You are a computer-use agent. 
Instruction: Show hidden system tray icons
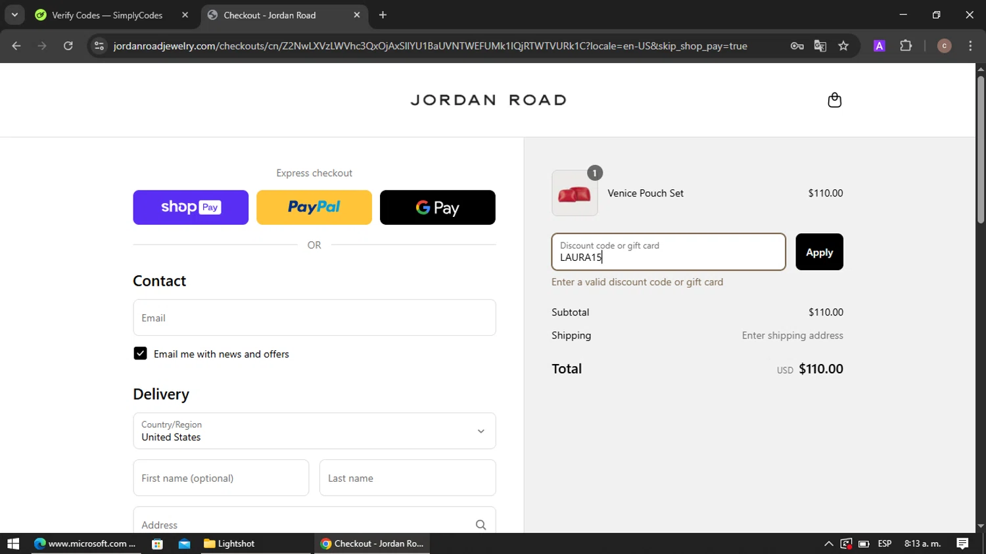pyautogui.click(x=828, y=543)
